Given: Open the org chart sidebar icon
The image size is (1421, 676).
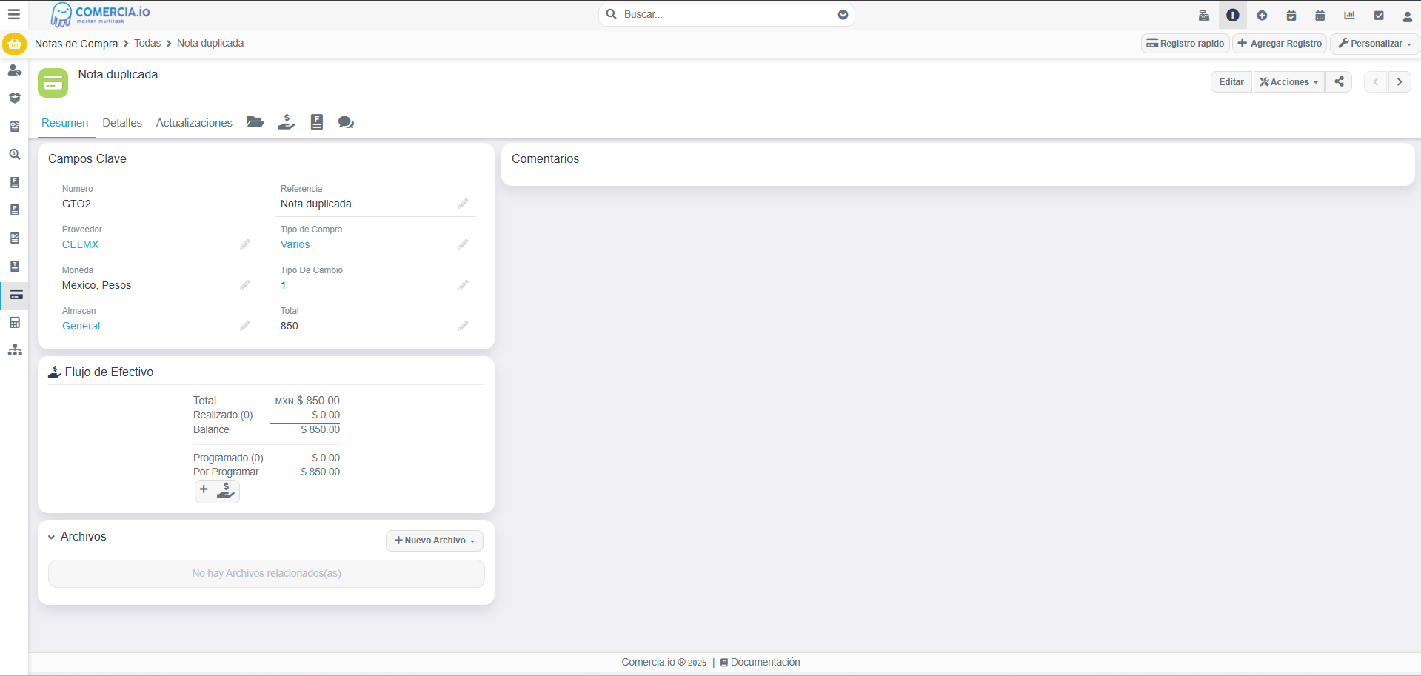Looking at the screenshot, I should [15, 350].
